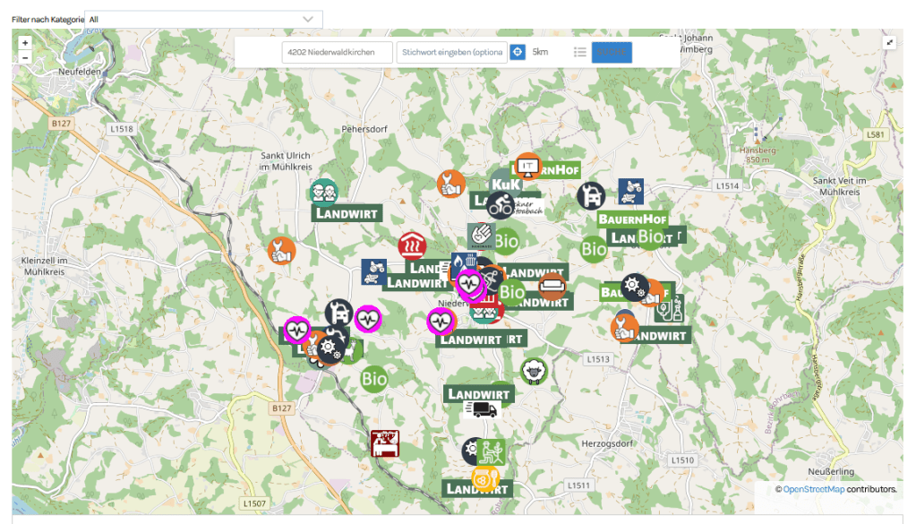The image size is (916, 524).
Task: Focus the Stichwort eingeben keyword field
Action: coord(452,53)
